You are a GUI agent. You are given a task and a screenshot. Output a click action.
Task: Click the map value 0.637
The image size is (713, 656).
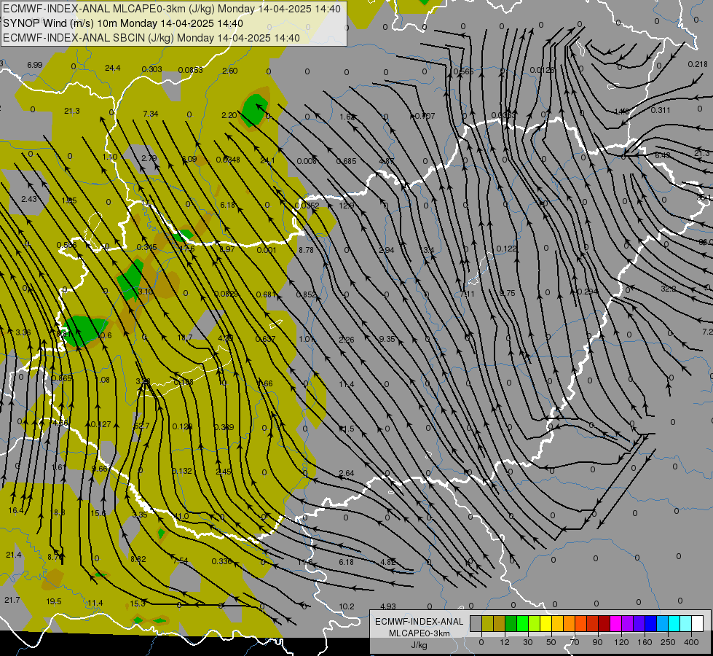[x=266, y=339]
